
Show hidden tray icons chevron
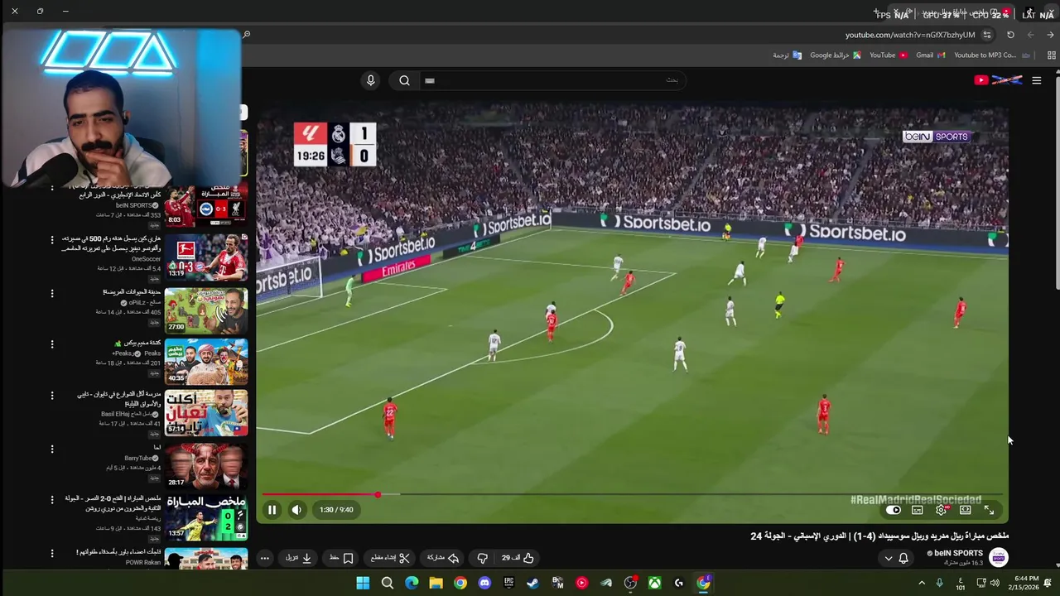pyautogui.click(x=921, y=583)
